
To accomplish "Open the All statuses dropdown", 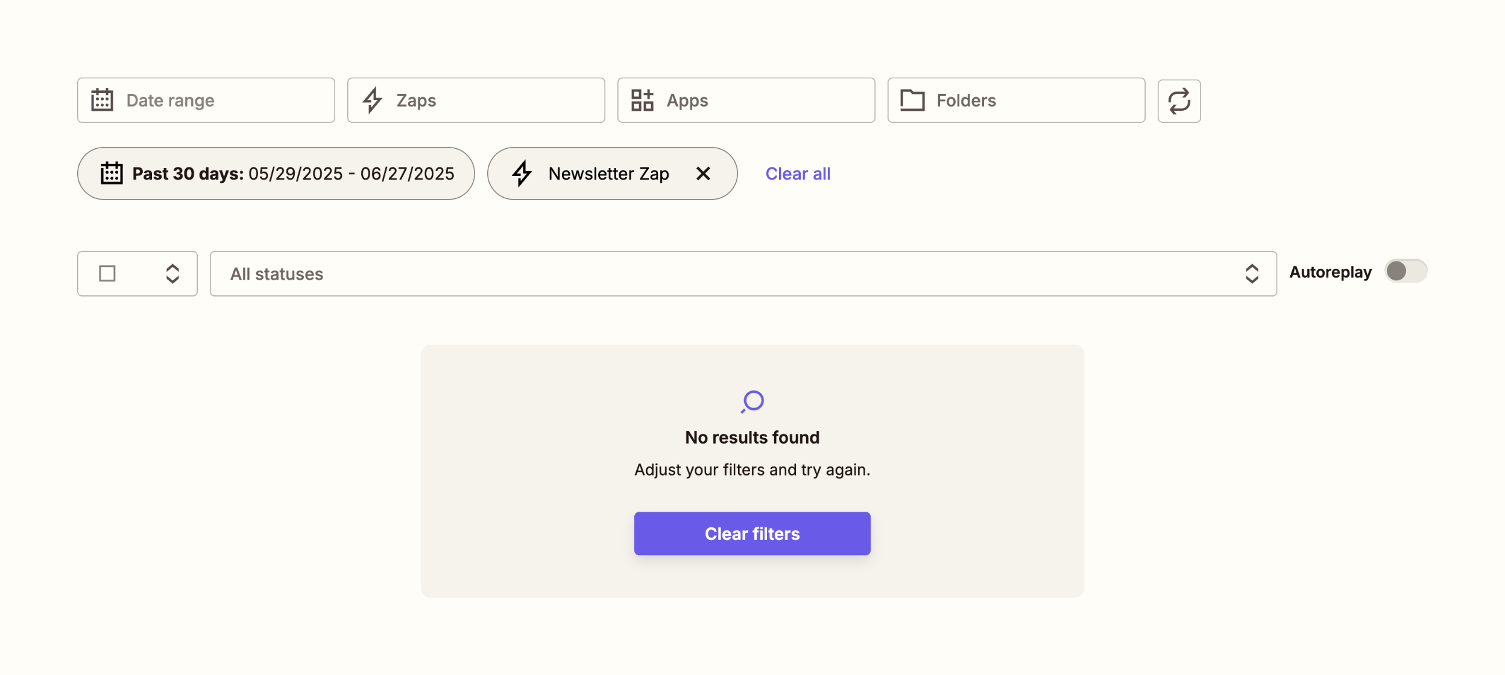I will point(743,274).
